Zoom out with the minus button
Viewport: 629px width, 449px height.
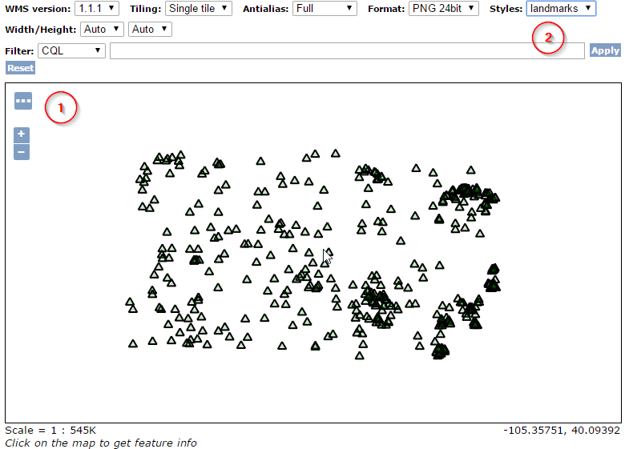[22, 152]
